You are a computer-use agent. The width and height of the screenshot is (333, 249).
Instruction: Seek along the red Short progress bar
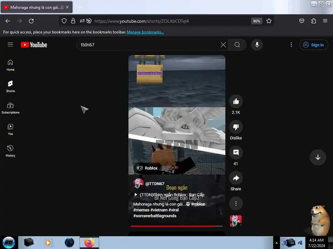pos(177,226)
